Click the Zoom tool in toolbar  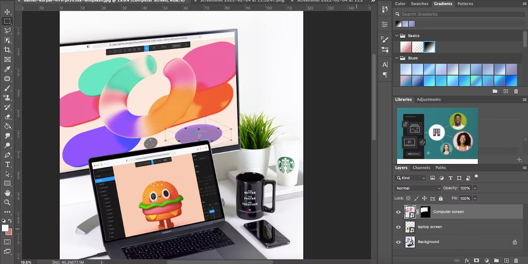(x=7, y=202)
